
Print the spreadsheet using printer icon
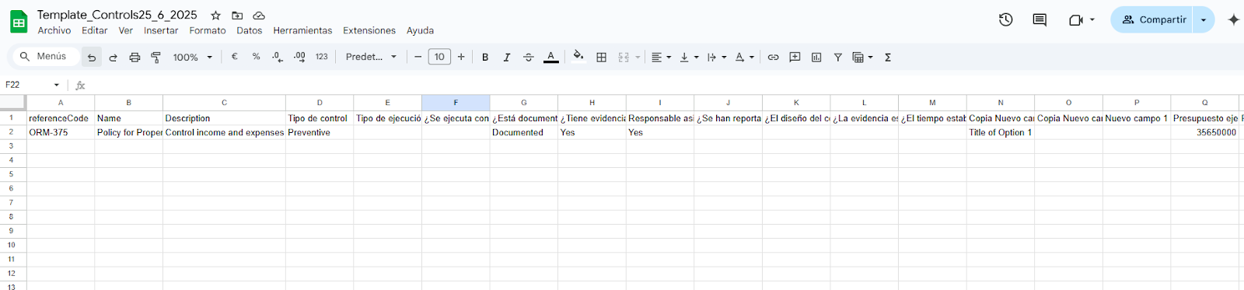tap(135, 57)
